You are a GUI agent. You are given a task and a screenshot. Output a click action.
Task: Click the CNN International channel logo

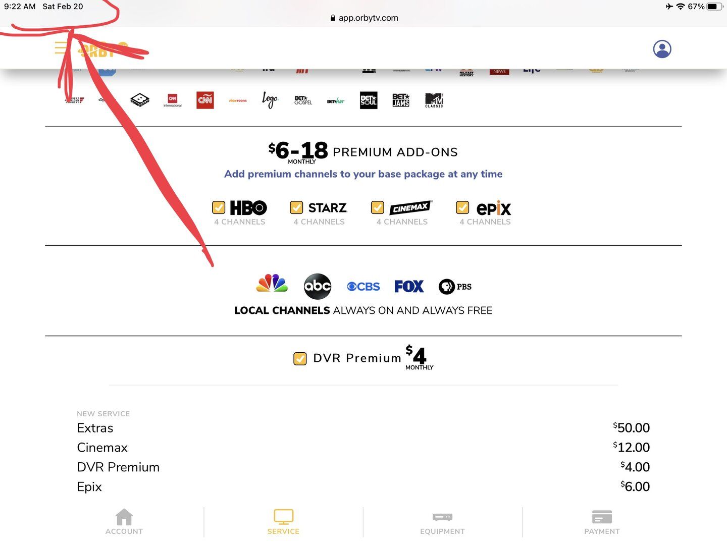point(173,100)
